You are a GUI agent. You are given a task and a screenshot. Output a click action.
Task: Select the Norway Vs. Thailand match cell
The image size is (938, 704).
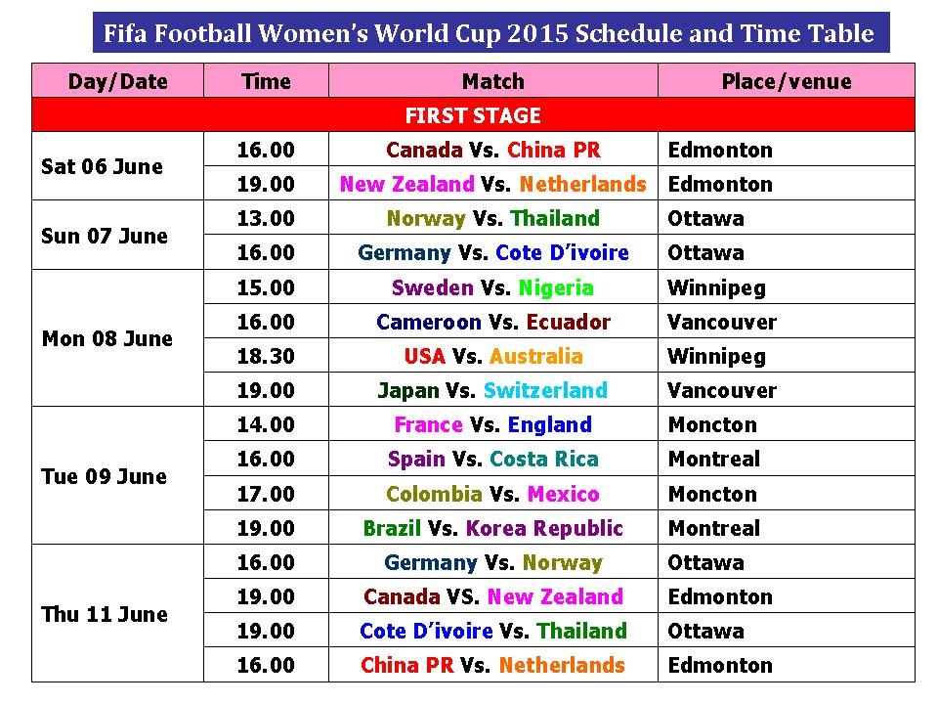pos(492,218)
